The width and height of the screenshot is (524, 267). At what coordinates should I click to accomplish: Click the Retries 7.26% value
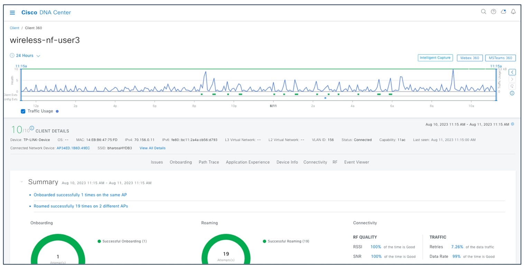pos(457,247)
